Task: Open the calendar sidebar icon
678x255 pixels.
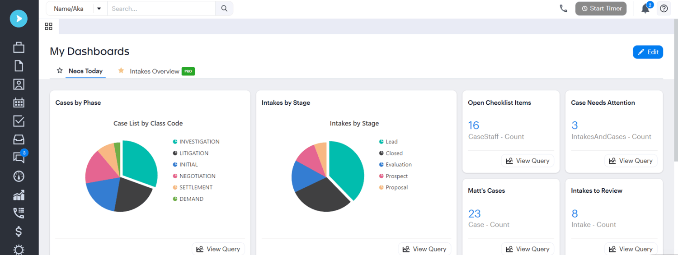Action: [x=19, y=102]
